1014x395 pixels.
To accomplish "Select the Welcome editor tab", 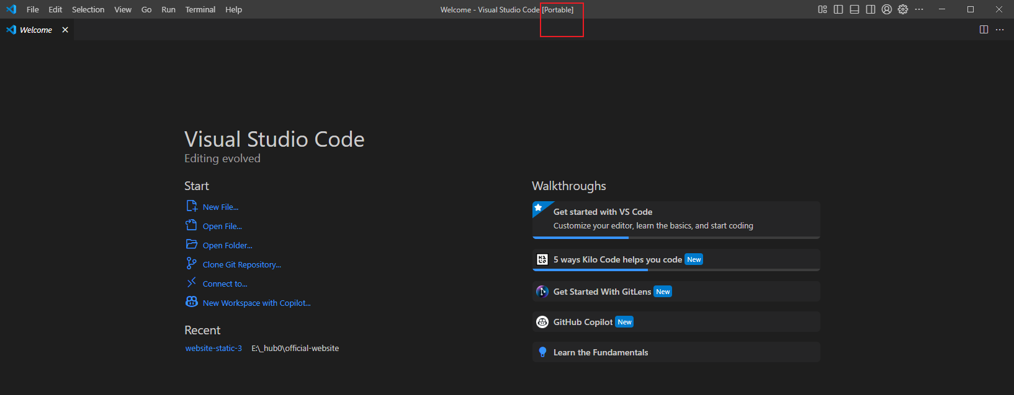I will point(37,30).
